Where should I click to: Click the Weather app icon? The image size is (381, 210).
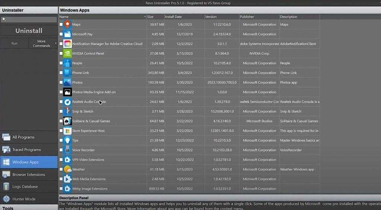click(x=67, y=169)
